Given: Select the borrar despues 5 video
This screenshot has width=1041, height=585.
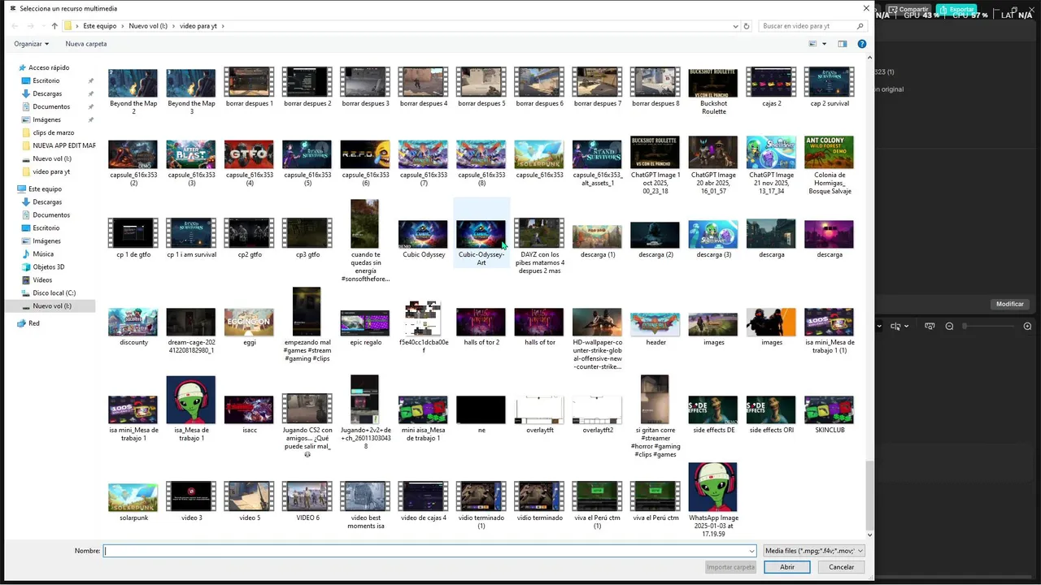Looking at the screenshot, I should pos(481,87).
